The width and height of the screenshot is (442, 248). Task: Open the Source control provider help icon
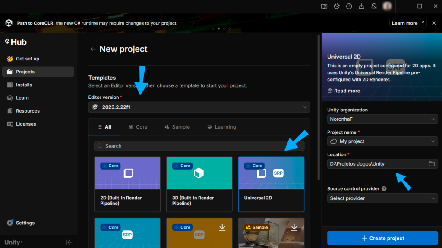coord(384,189)
